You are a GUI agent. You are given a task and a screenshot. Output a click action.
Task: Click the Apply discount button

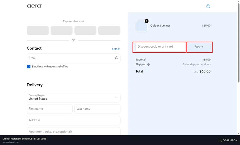click(x=199, y=47)
